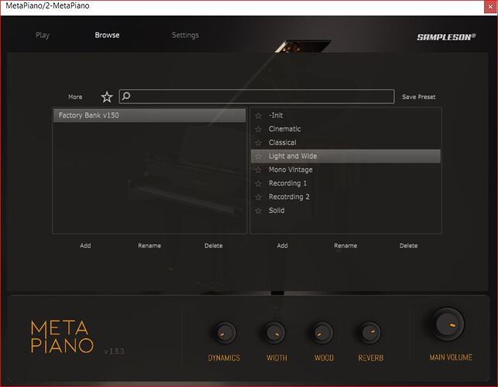The height and width of the screenshot is (387, 498).
Task: Load the Cinematic preset
Action: click(x=345, y=129)
